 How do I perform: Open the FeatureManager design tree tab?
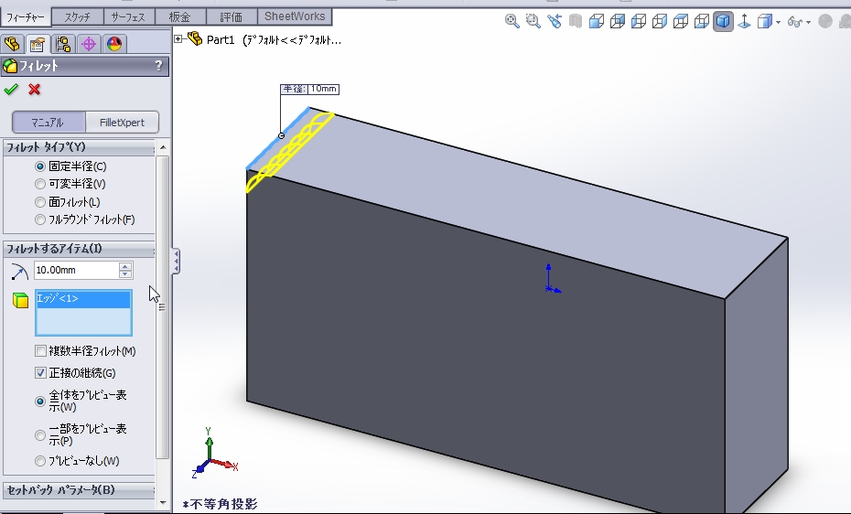tap(13, 44)
